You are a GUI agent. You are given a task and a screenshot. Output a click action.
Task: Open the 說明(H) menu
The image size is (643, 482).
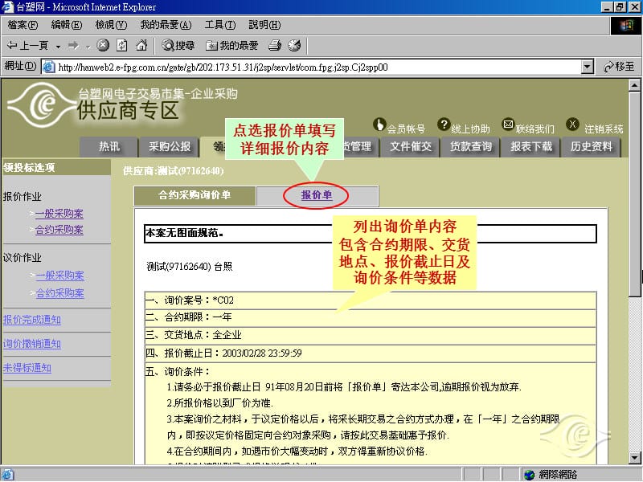click(264, 25)
